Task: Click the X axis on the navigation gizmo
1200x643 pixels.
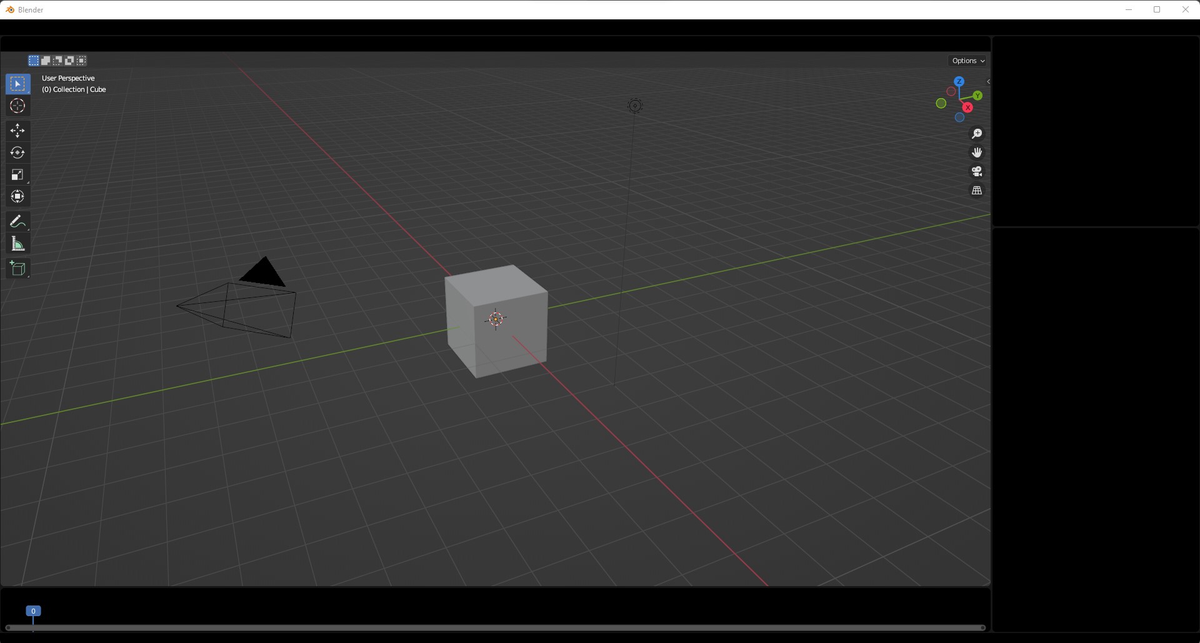Action: pos(967,107)
